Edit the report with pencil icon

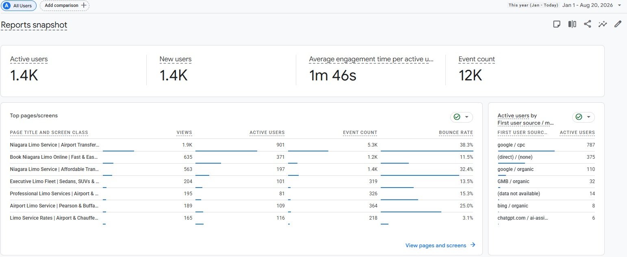tap(618, 24)
